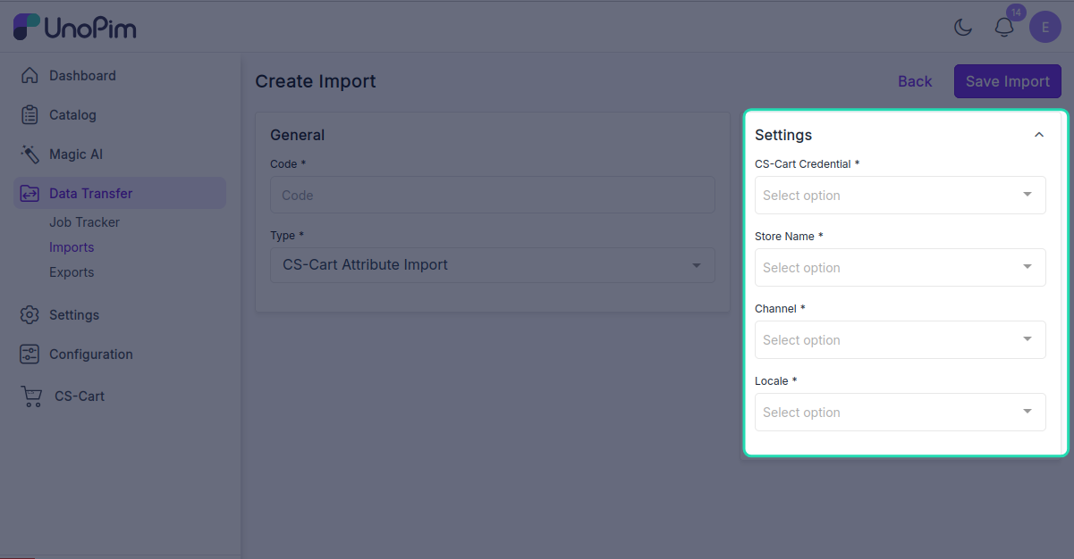Click the Settings gear icon in sidebar
Screen dimensions: 1074x559
click(x=30, y=315)
